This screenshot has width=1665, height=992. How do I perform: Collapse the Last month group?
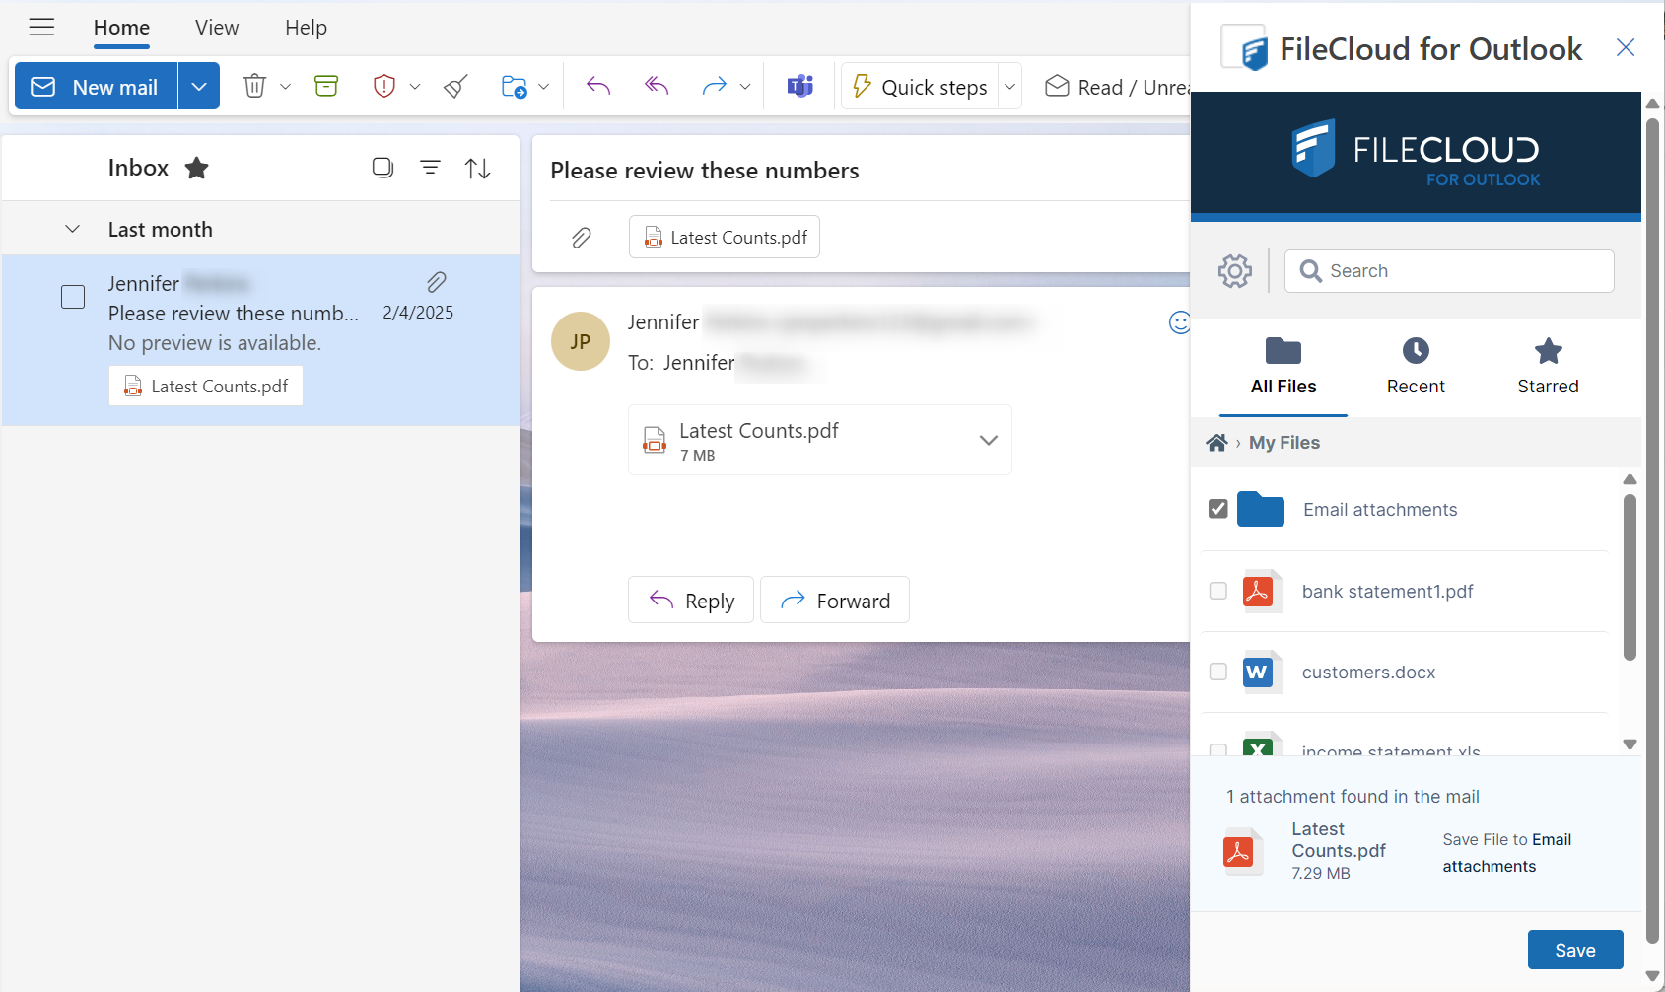point(72,230)
